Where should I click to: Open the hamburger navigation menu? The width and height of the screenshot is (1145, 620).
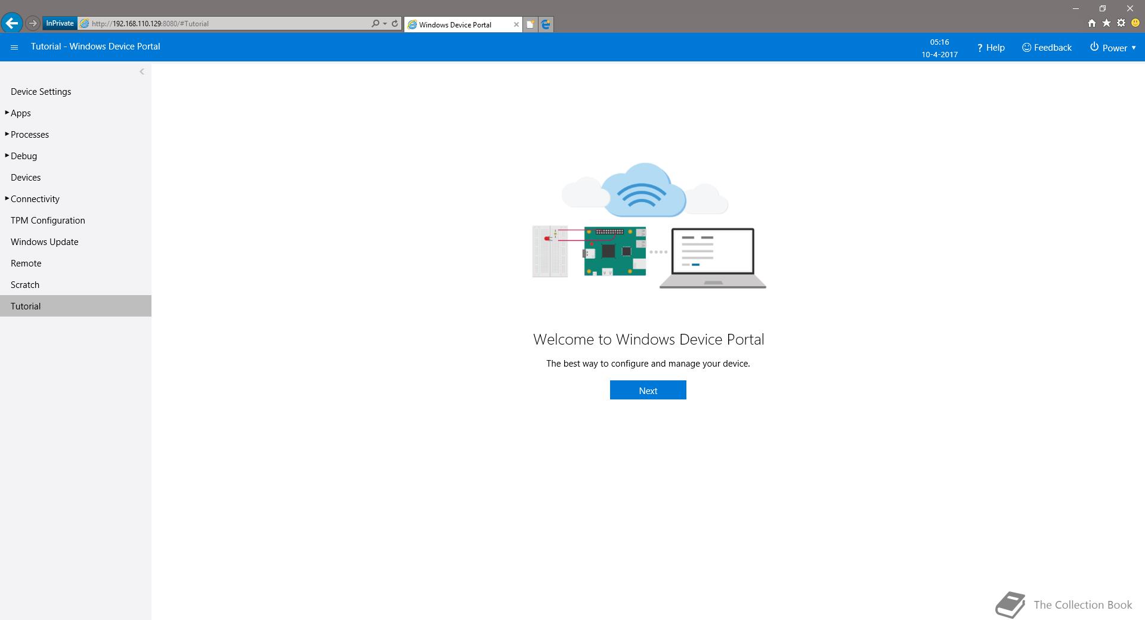(x=14, y=47)
